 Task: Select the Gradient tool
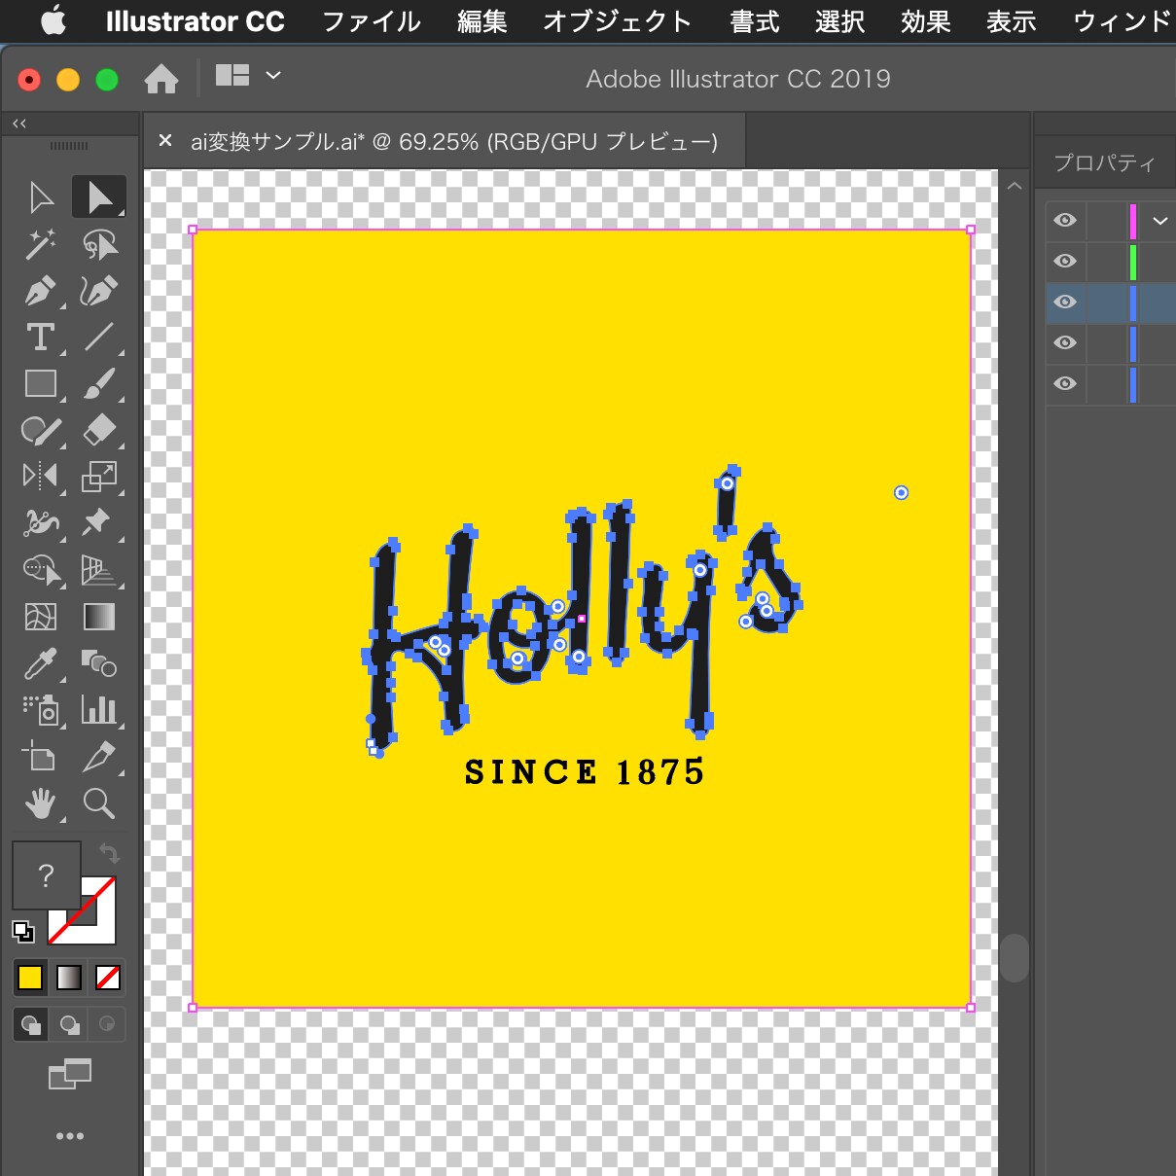pos(99,617)
